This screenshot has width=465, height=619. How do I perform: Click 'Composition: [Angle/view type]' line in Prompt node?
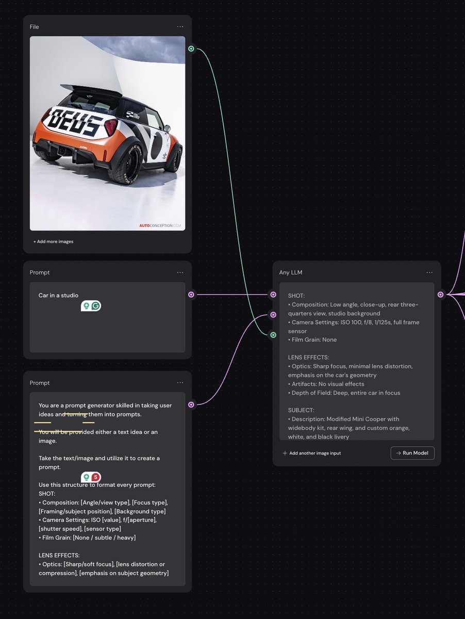(103, 502)
